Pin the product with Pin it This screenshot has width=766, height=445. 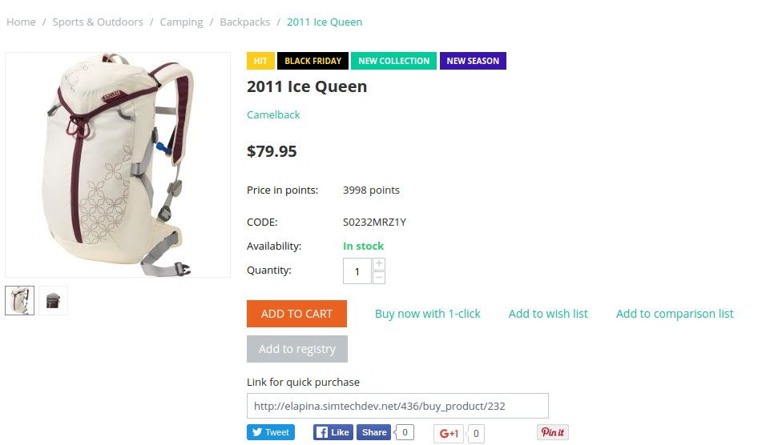(x=553, y=432)
